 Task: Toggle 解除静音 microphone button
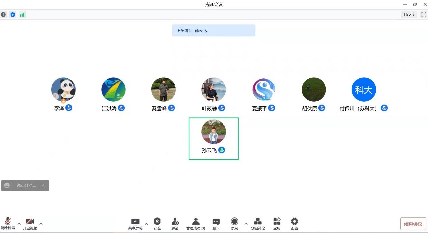click(x=8, y=224)
